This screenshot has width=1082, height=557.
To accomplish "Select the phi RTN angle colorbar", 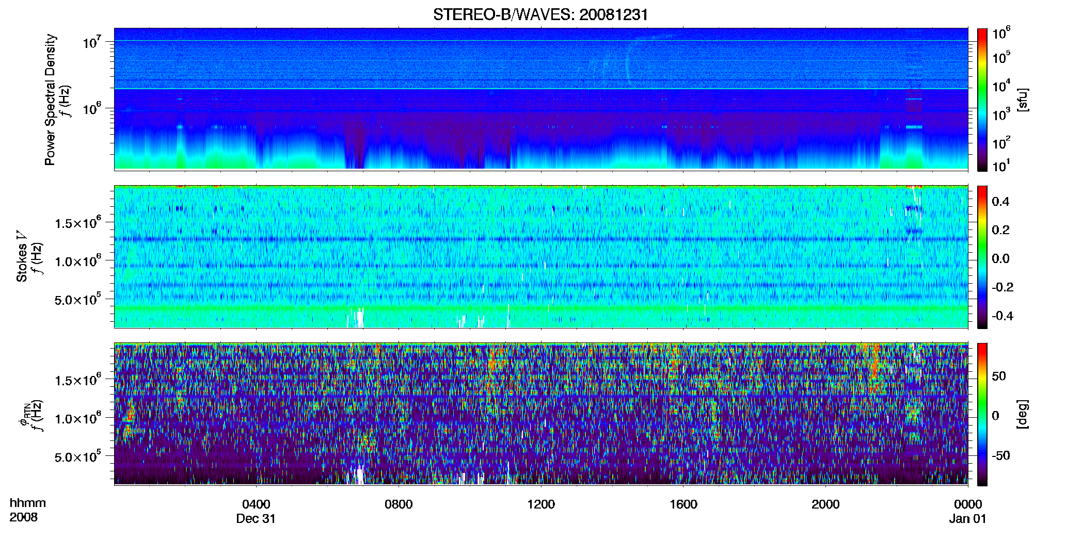I will click(x=982, y=414).
